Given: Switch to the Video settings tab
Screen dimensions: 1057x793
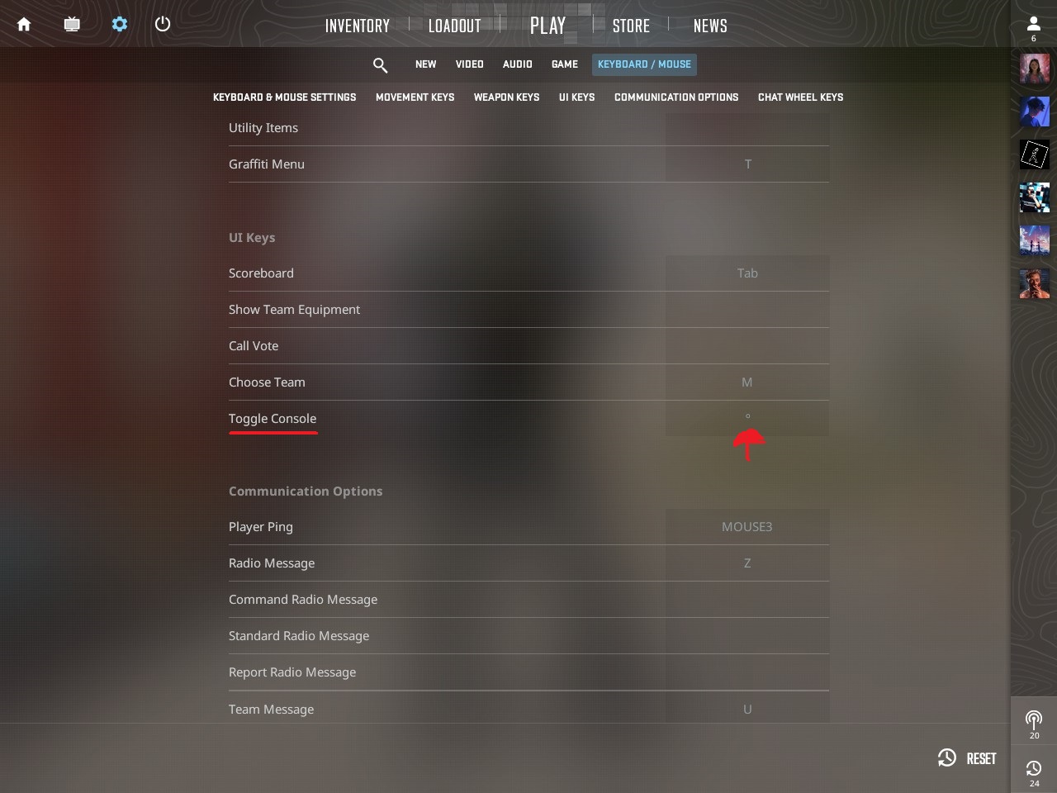Looking at the screenshot, I should pyautogui.click(x=469, y=64).
